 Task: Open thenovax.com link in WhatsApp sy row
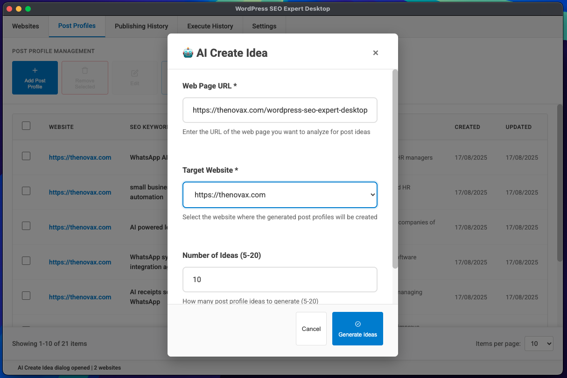pyautogui.click(x=80, y=262)
